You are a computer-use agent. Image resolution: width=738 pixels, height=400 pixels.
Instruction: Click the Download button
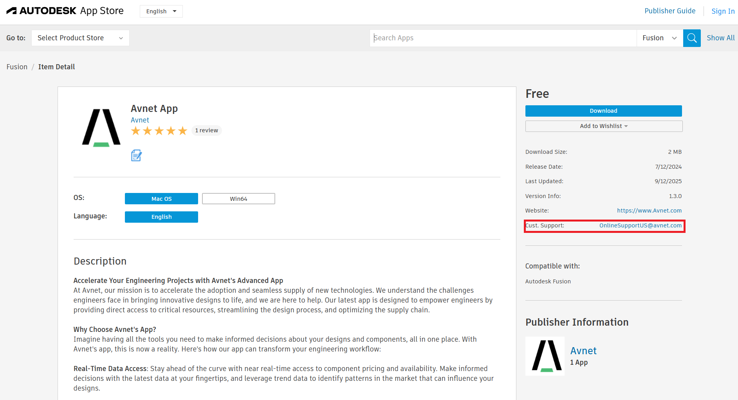(x=603, y=111)
